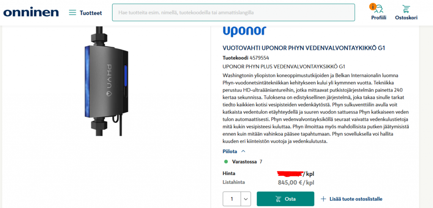Click the quantity number field

point(232,199)
